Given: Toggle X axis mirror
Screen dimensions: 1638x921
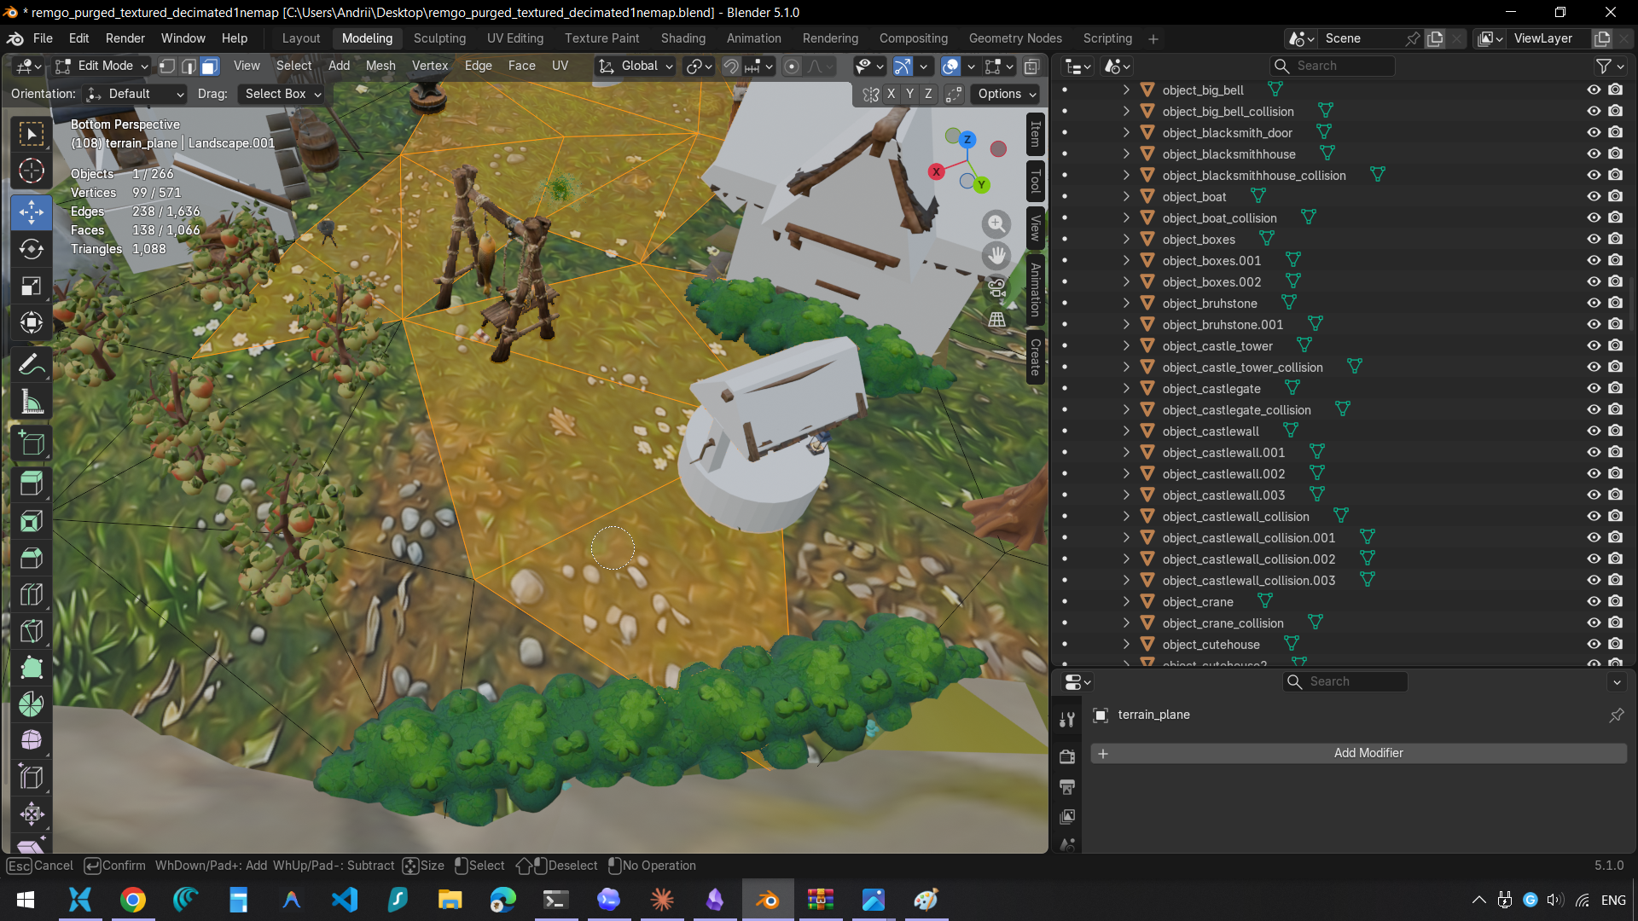Looking at the screenshot, I should tap(891, 94).
